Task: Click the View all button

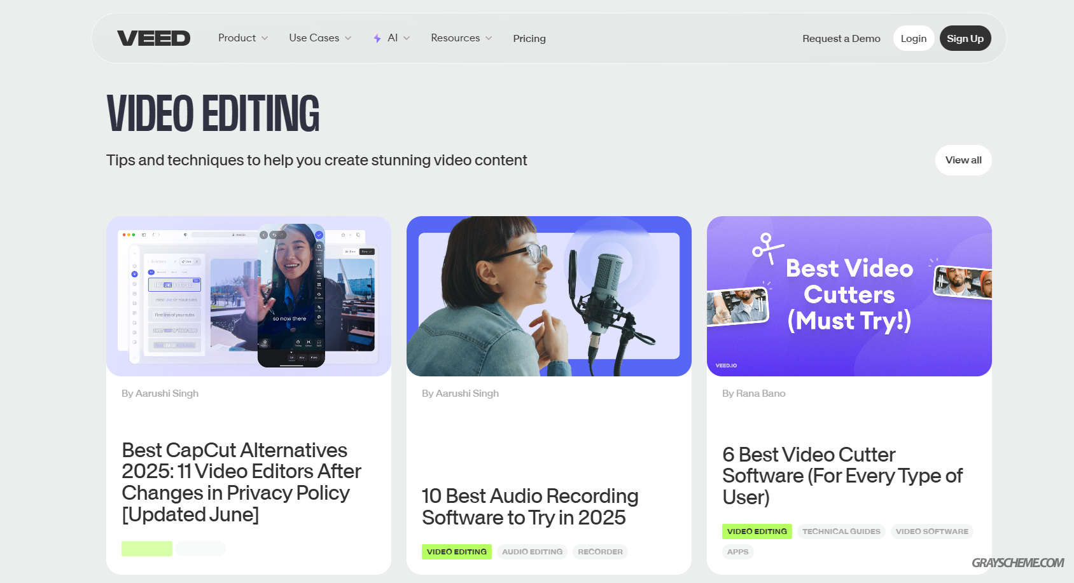Action: point(963,160)
